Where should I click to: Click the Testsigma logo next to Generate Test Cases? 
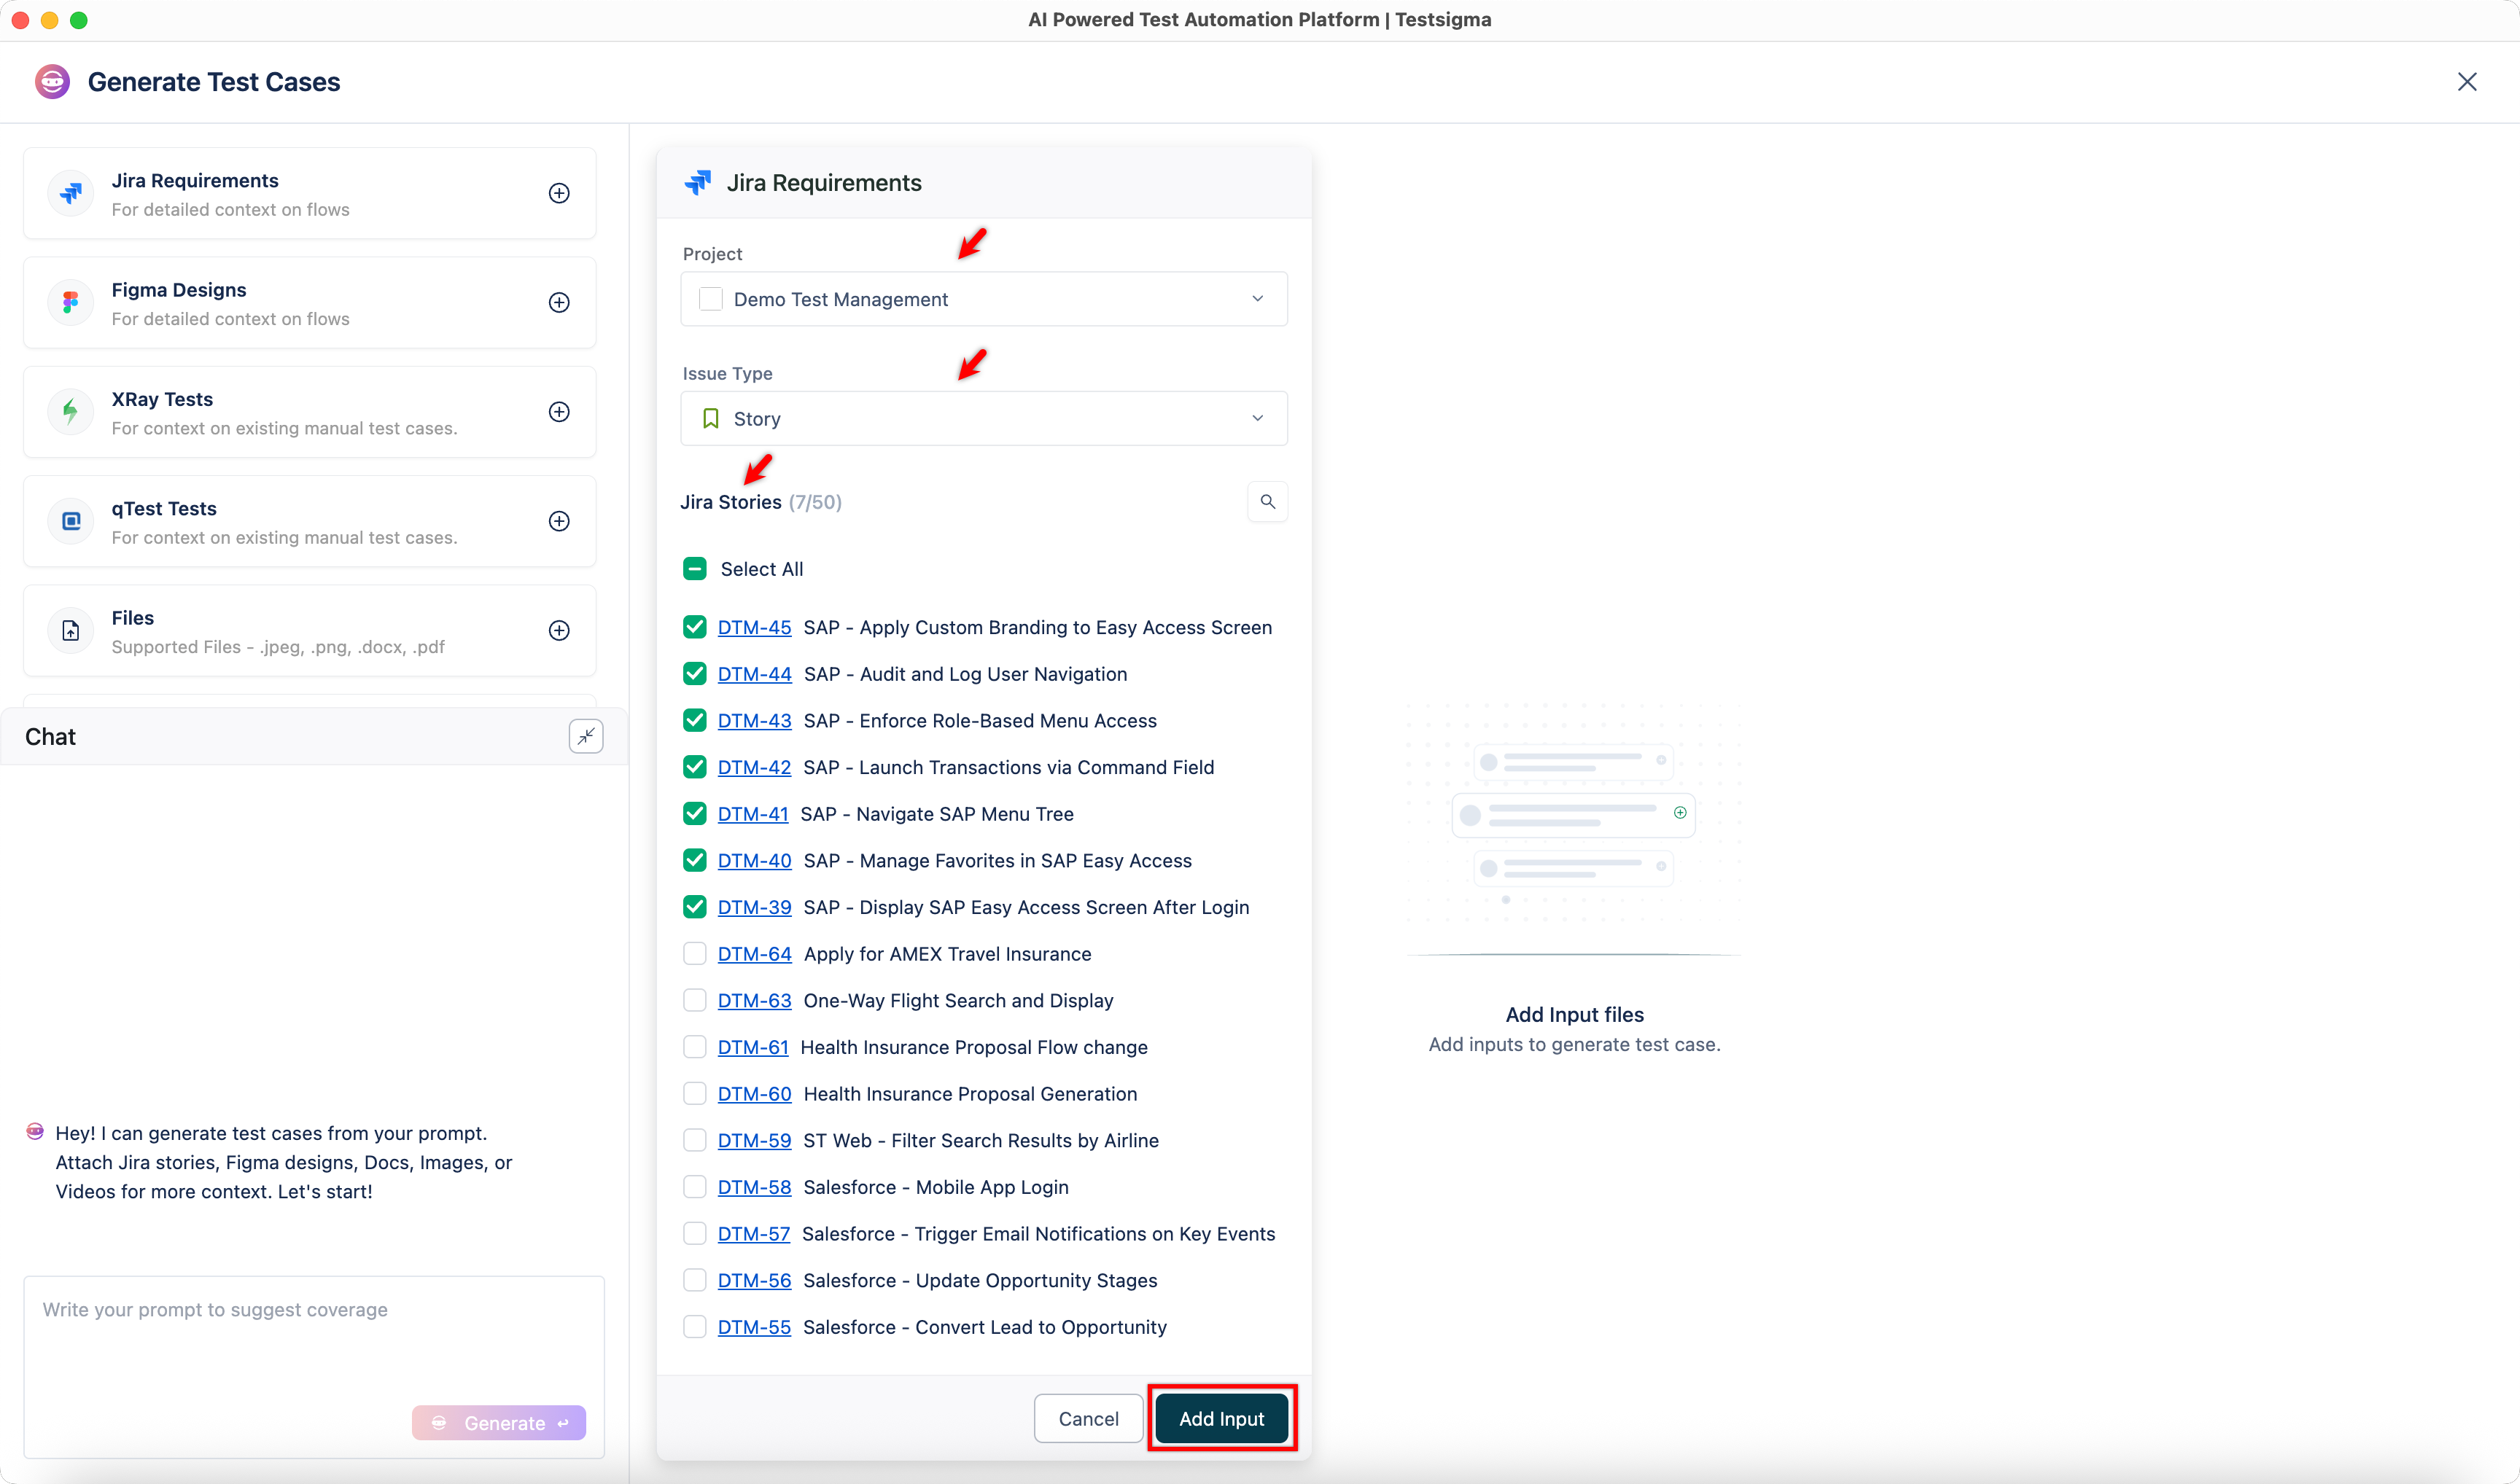coord(52,81)
